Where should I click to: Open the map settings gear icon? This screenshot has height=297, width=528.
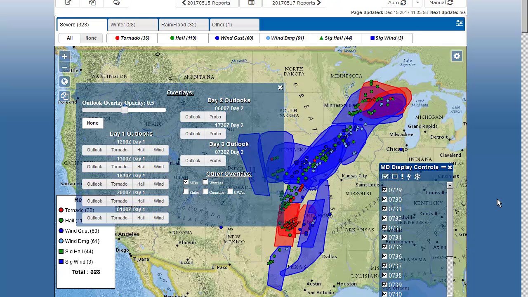[457, 56]
